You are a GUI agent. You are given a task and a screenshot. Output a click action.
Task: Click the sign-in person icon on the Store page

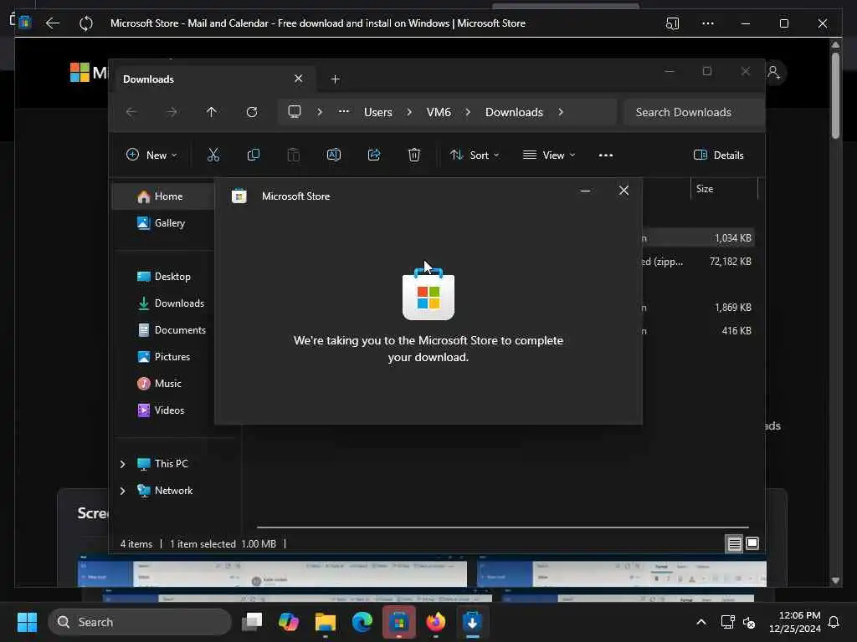pyautogui.click(x=774, y=72)
